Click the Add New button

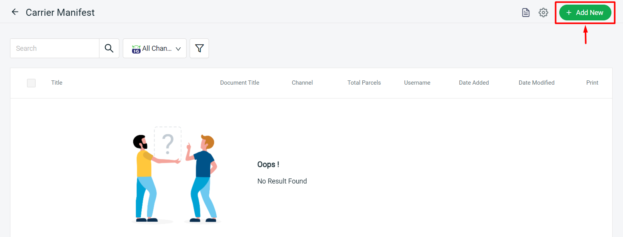585,13
